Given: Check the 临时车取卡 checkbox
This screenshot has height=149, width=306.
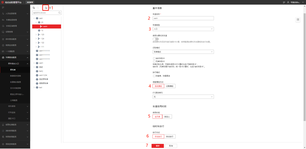Looking at the screenshot, I should [x=154, y=58].
